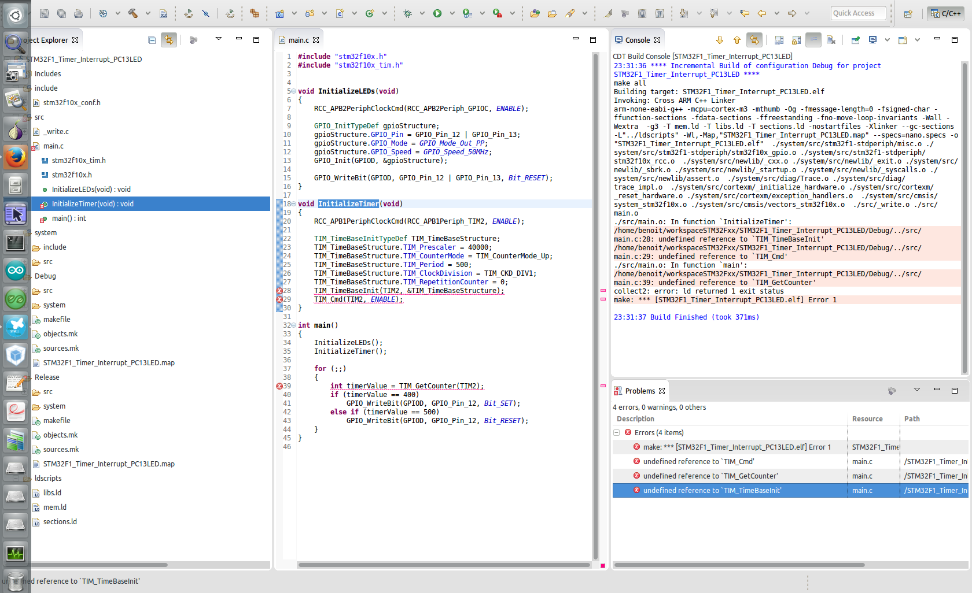Click the Open Perspective icon
This screenshot has width=972, height=593.
[x=908, y=13]
